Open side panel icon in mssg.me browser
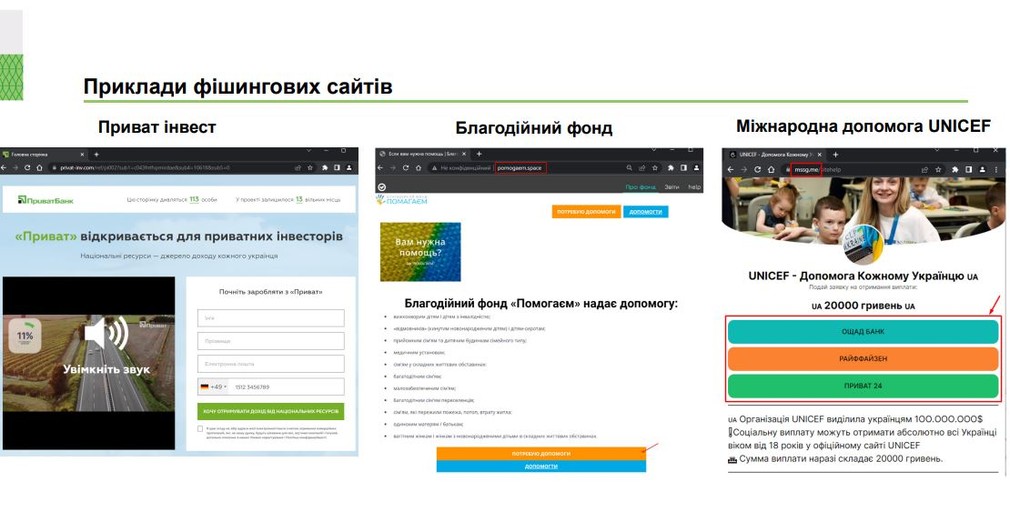1010x522 pixels. 968,169
